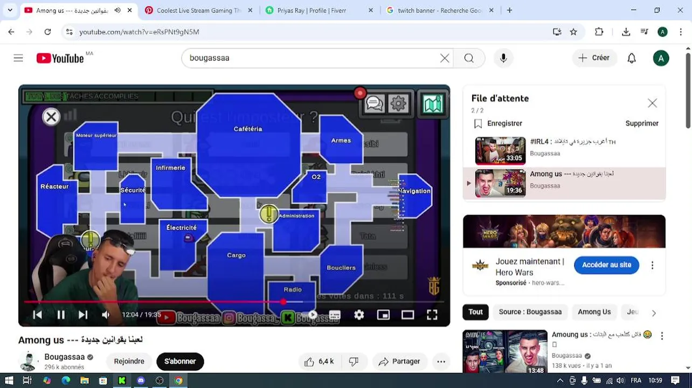
Task: Open the Bougassaa channel avatar
Action: tap(28, 361)
